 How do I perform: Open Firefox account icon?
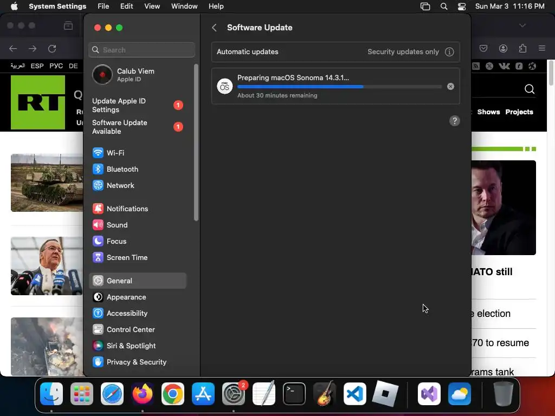point(504,48)
